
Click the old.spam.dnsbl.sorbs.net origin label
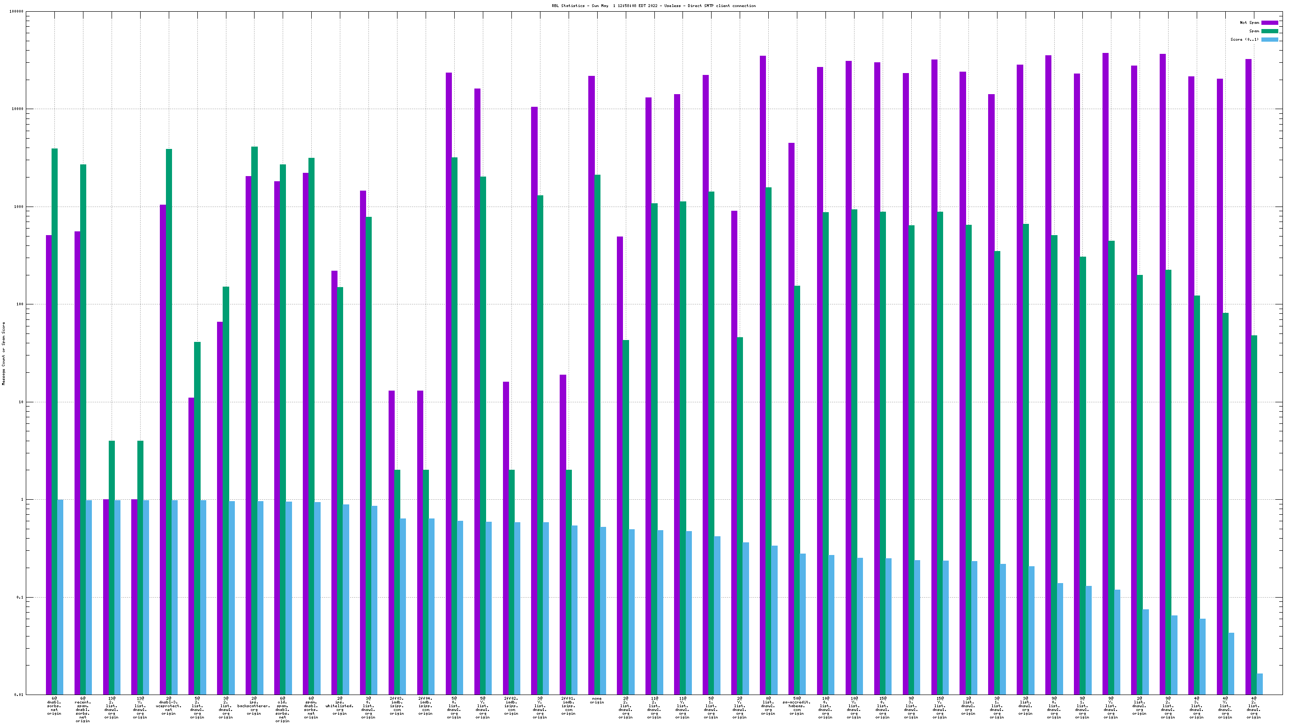pos(283,709)
